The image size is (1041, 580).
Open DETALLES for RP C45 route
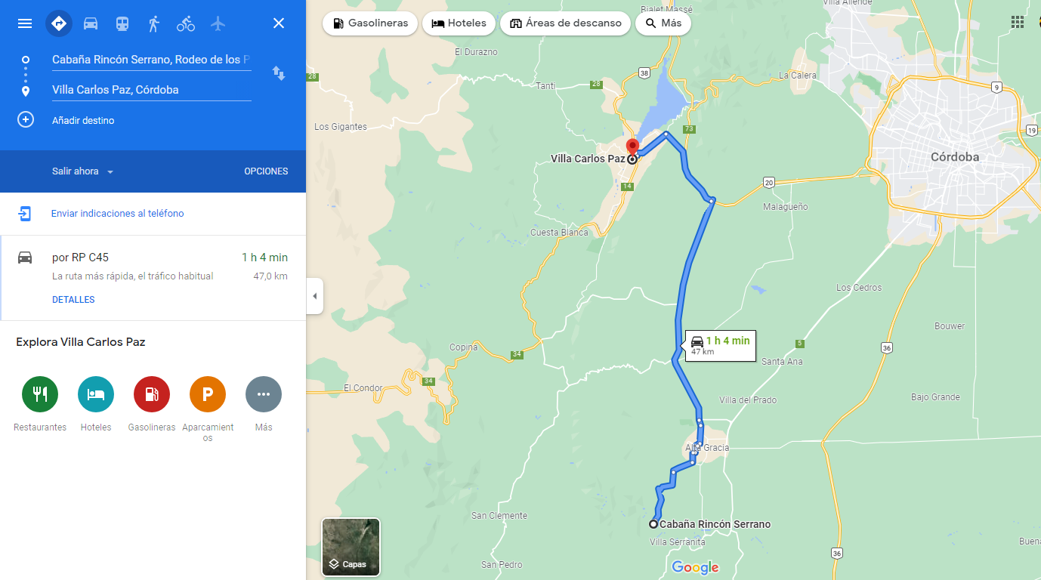(73, 300)
